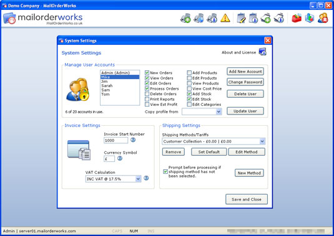Open the red toolbox settings icon
334x236 pixels.
297,18
